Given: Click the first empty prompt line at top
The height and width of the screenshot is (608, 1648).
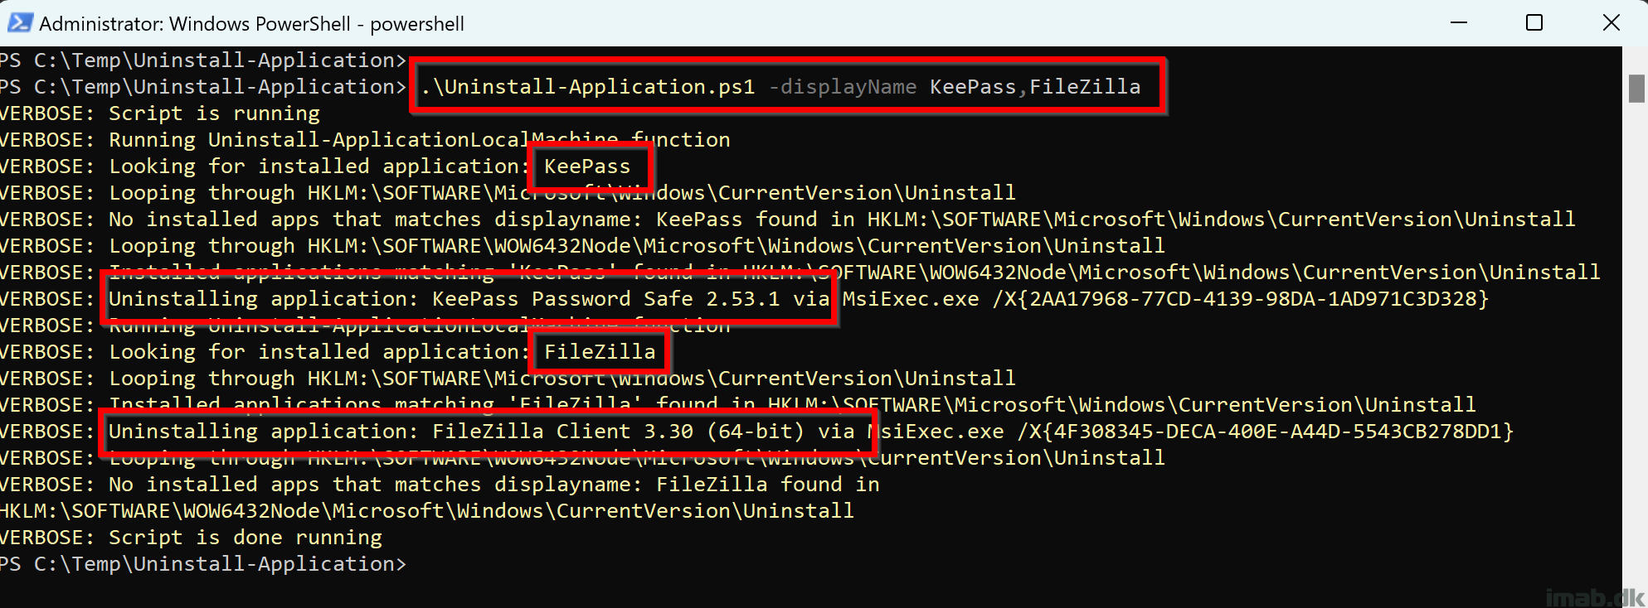Looking at the screenshot, I should click(x=203, y=60).
